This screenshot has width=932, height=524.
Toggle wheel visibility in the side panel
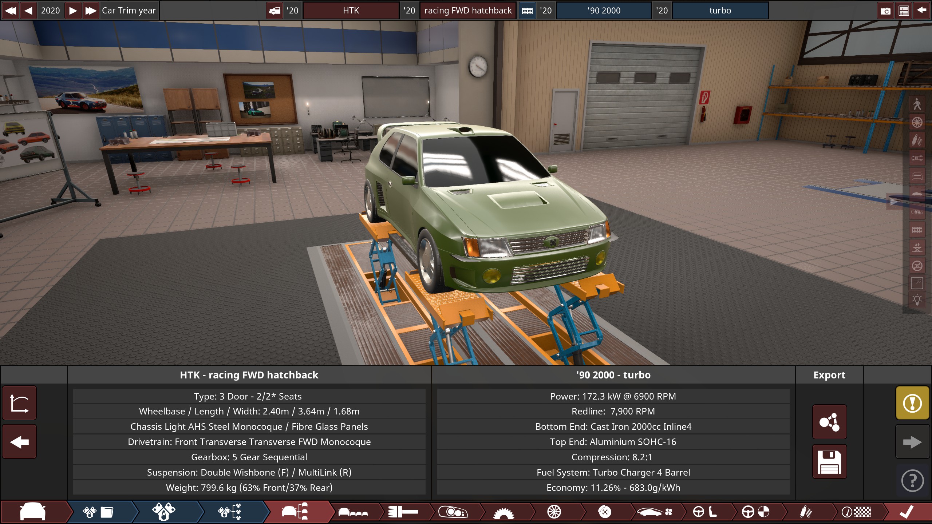(x=917, y=122)
